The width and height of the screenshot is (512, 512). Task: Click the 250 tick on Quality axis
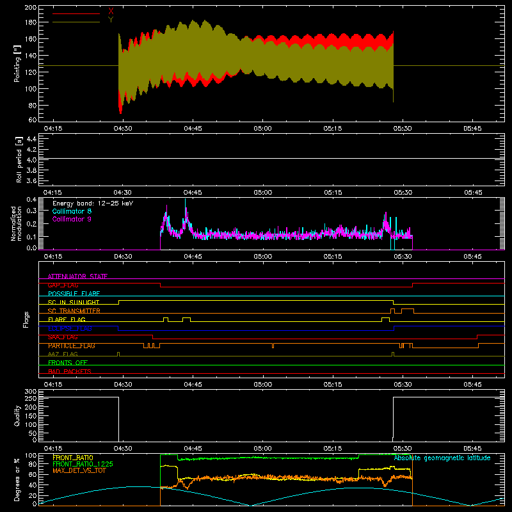[x=31, y=398]
